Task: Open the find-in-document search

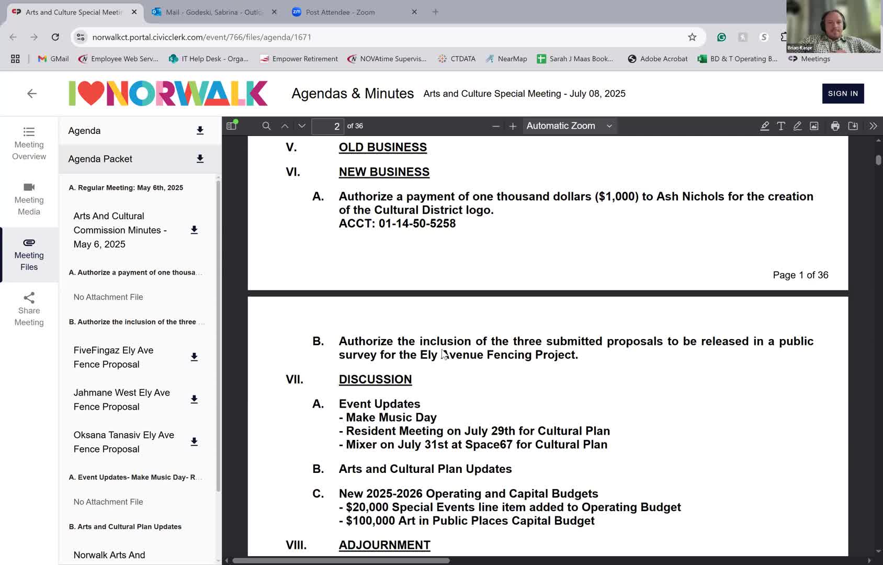Action: [266, 126]
